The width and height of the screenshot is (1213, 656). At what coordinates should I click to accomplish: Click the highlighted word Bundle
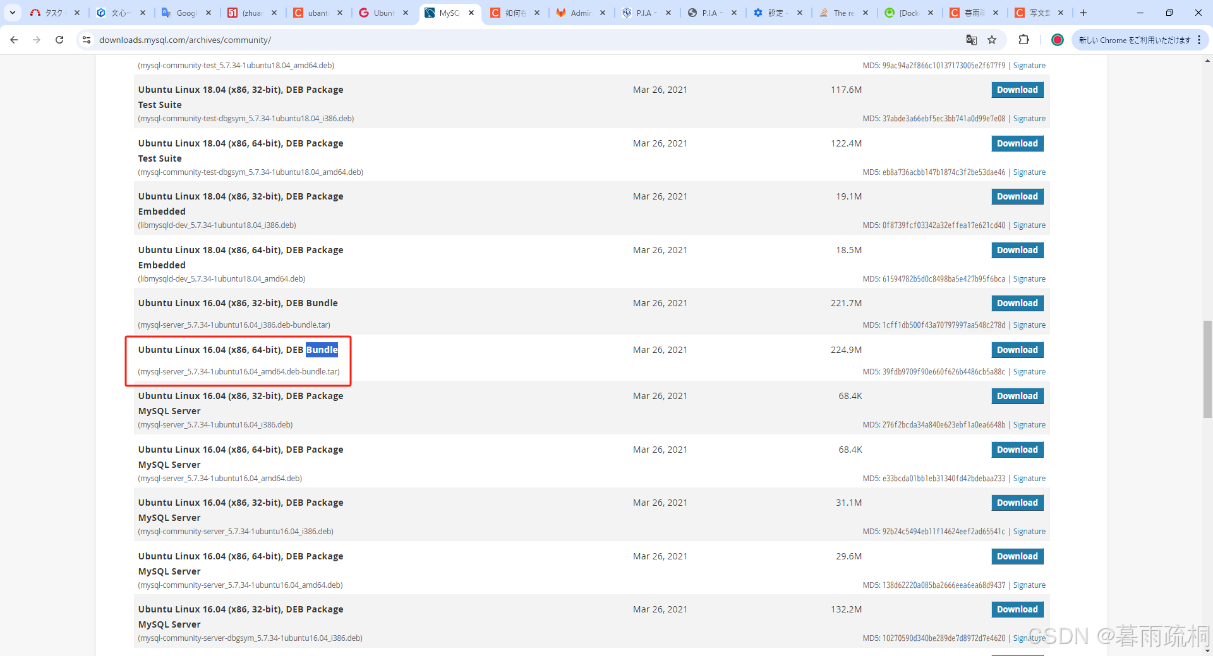click(322, 350)
